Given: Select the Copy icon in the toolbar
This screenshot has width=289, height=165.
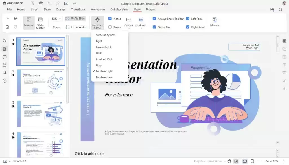Looking at the screenshot, I should coord(7,19).
